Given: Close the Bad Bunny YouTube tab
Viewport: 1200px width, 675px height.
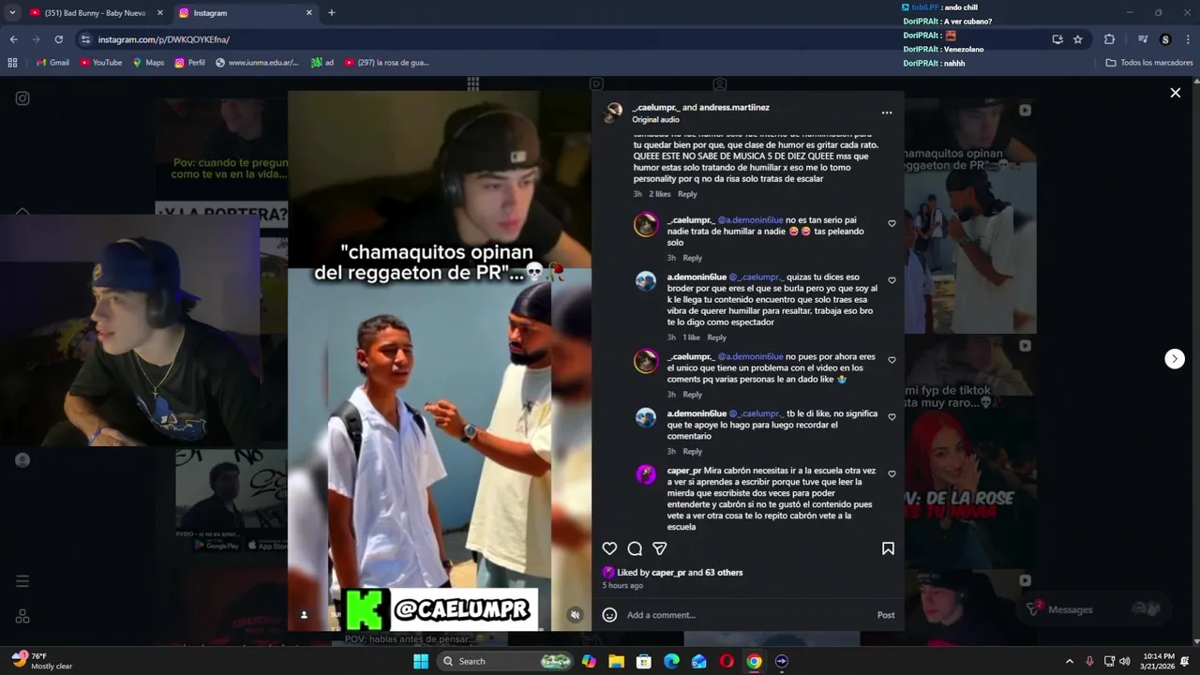Looking at the screenshot, I should click(x=159, y=13).
